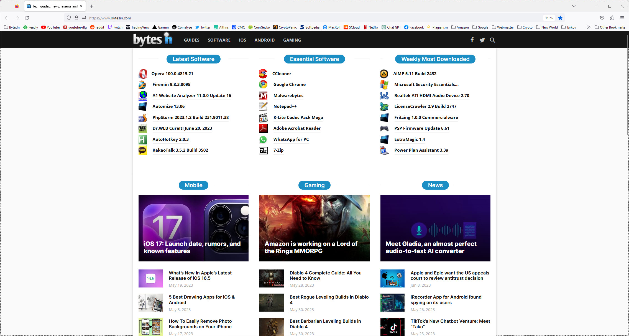Open the Other Bookmarks folder
The width and height of the screenshot is (629, 336).
[610, 27]
